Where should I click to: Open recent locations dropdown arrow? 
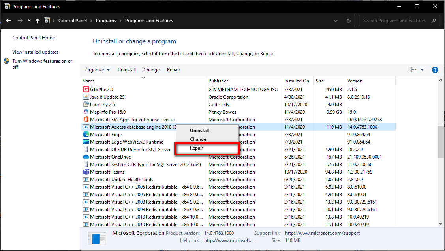29,21
